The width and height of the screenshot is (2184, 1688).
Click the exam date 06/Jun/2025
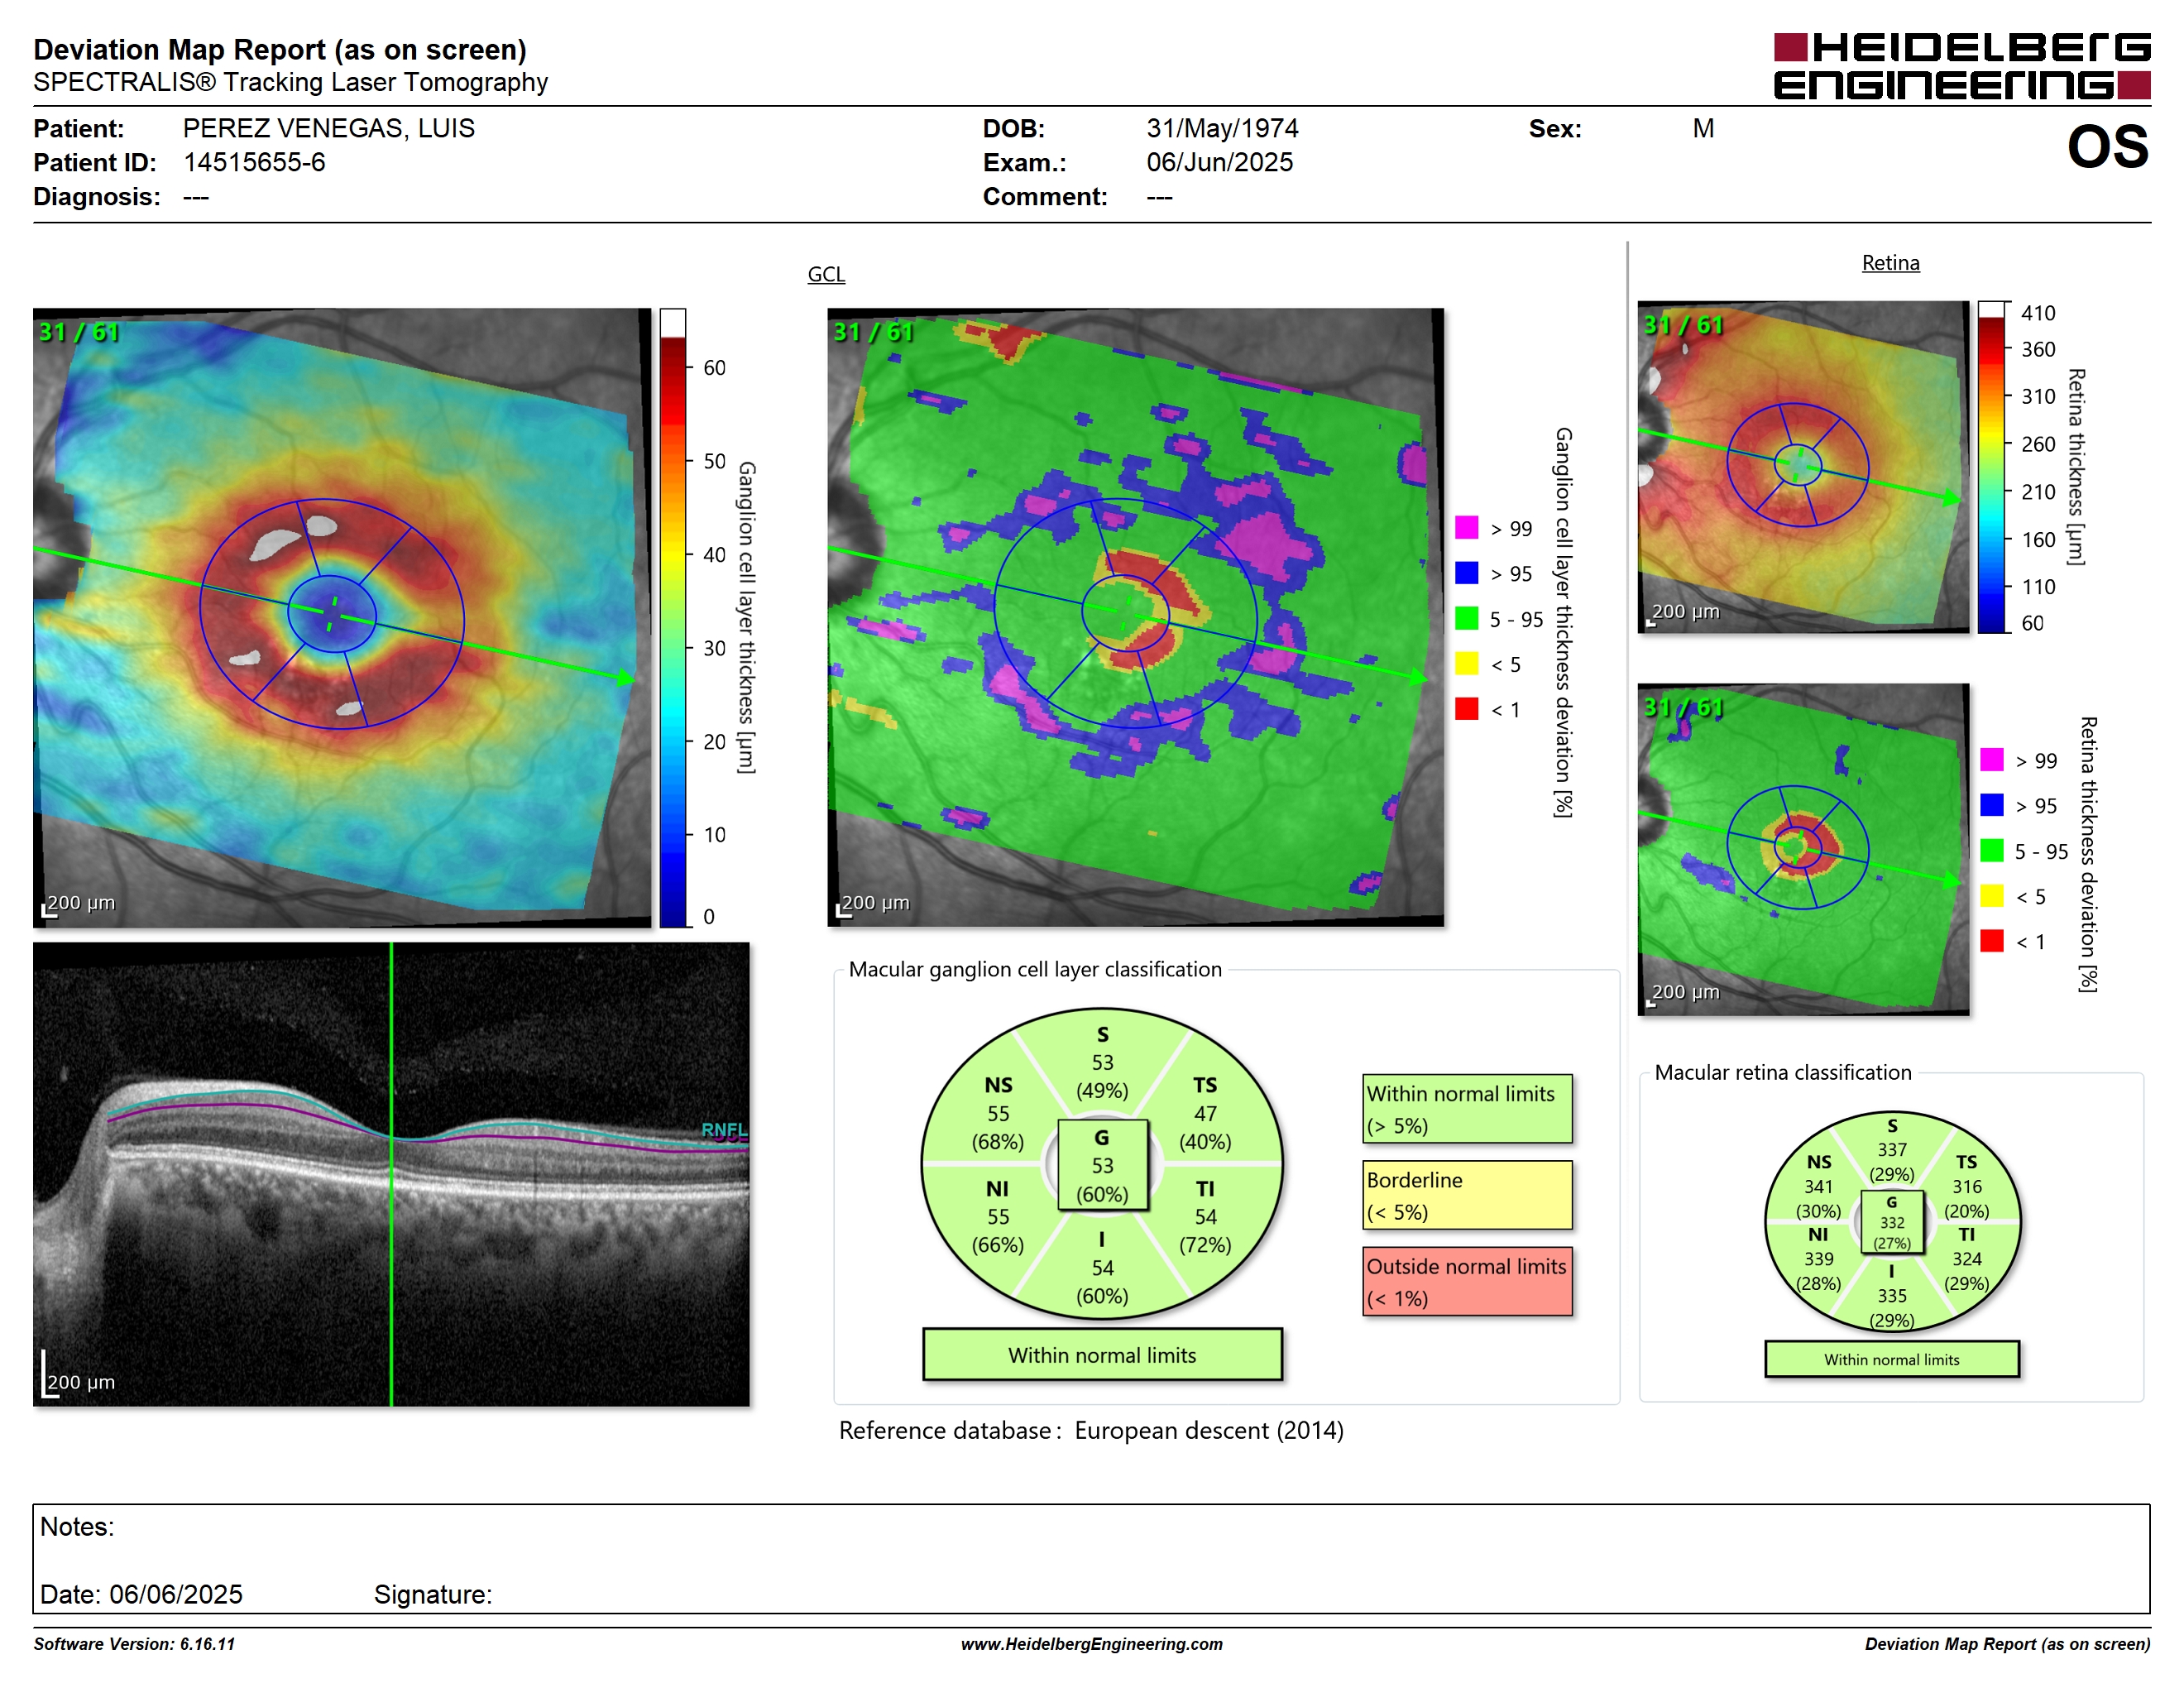(1219, 162)
